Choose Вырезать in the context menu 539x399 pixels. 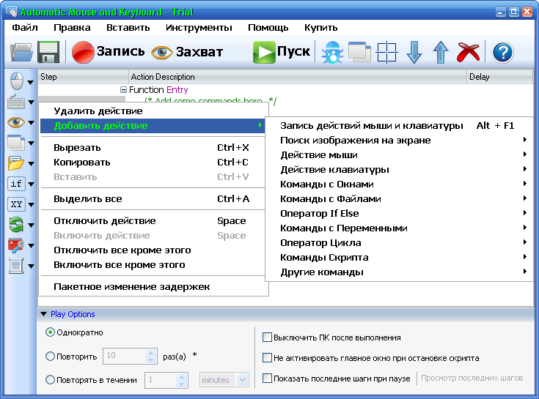pos(153,148)
